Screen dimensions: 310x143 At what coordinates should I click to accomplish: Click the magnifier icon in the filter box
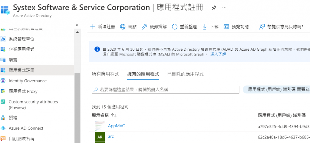[x=95, y=90]
